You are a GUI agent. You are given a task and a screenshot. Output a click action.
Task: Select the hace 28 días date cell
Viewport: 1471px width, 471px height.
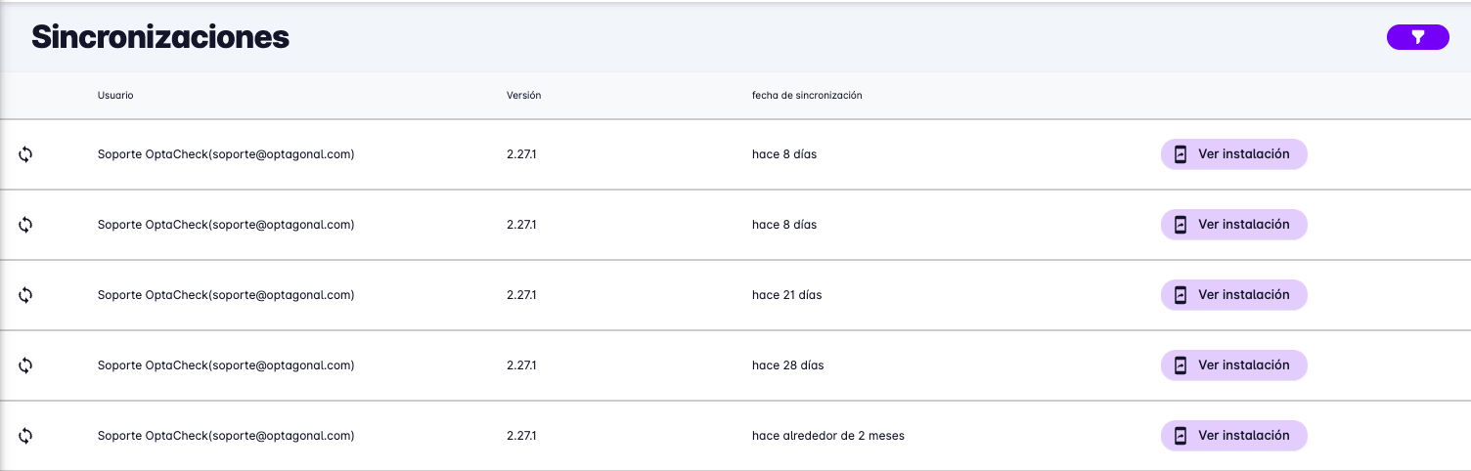(787, 365)
